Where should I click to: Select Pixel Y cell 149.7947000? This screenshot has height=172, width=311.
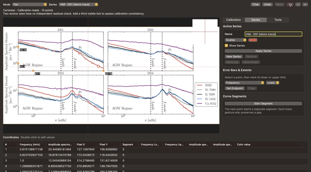tap(108, 166)
